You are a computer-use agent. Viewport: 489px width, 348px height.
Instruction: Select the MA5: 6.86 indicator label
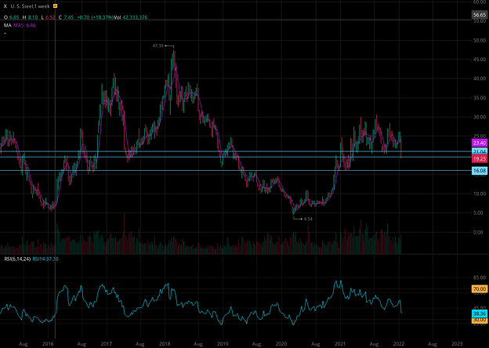coord(24,24)
